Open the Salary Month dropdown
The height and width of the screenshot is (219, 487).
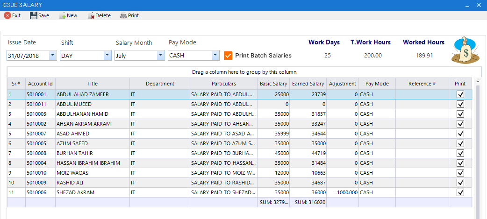point(160,56)
